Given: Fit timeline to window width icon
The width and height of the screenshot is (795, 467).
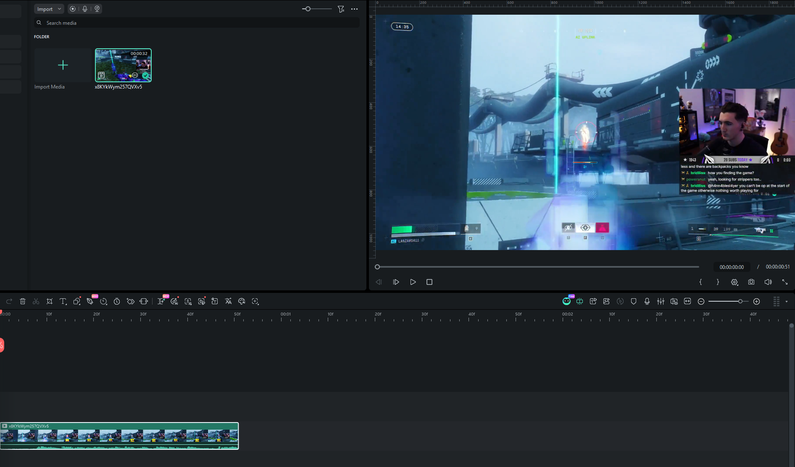Looking at the screenshot, I should (x=687, y=301).
